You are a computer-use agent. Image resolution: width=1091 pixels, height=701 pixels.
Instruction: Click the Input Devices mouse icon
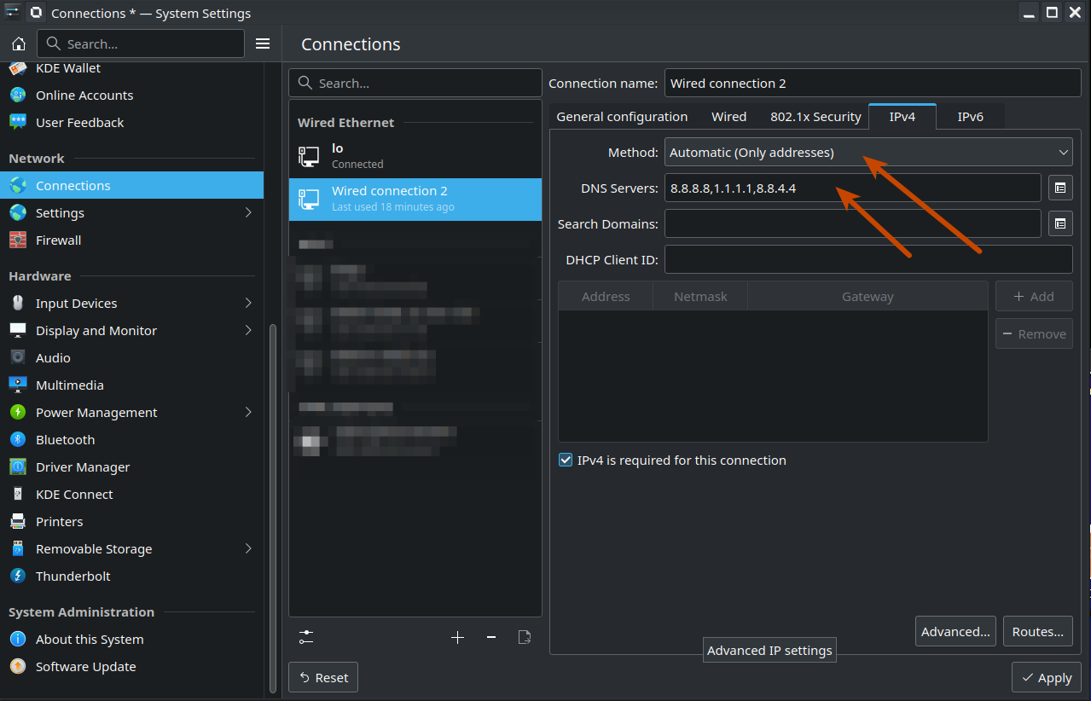(x=18, y=304)
